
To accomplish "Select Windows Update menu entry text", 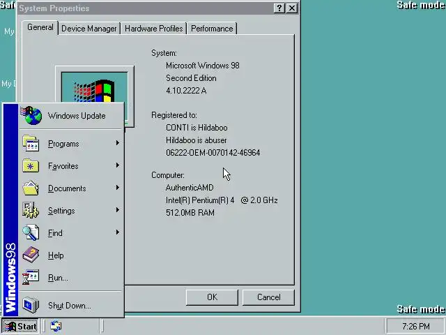I will coord(77,116).
